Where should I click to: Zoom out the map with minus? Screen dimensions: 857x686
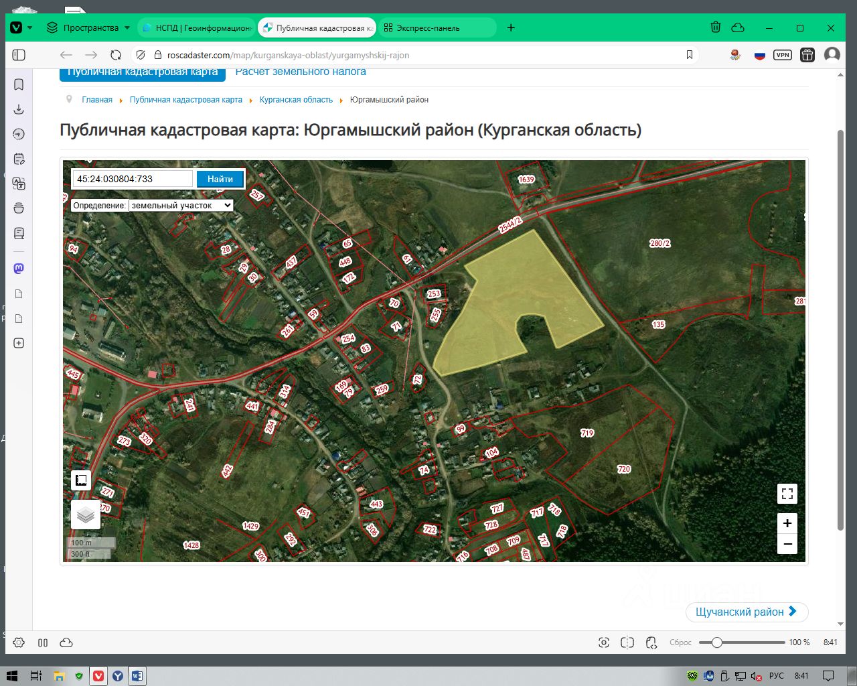click(x=787, y=544)
